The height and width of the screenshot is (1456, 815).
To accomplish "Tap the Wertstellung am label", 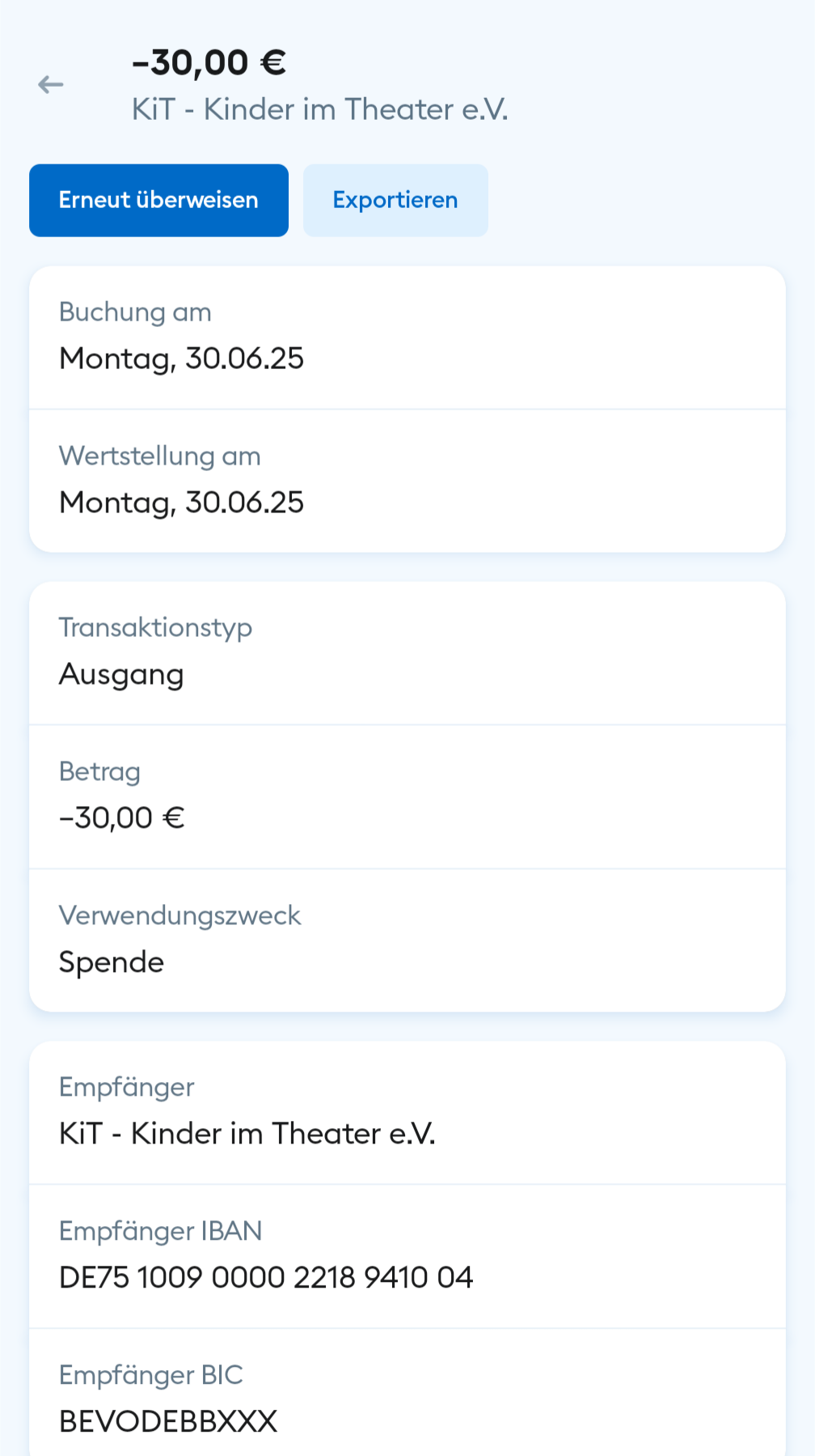I will 159,456.
